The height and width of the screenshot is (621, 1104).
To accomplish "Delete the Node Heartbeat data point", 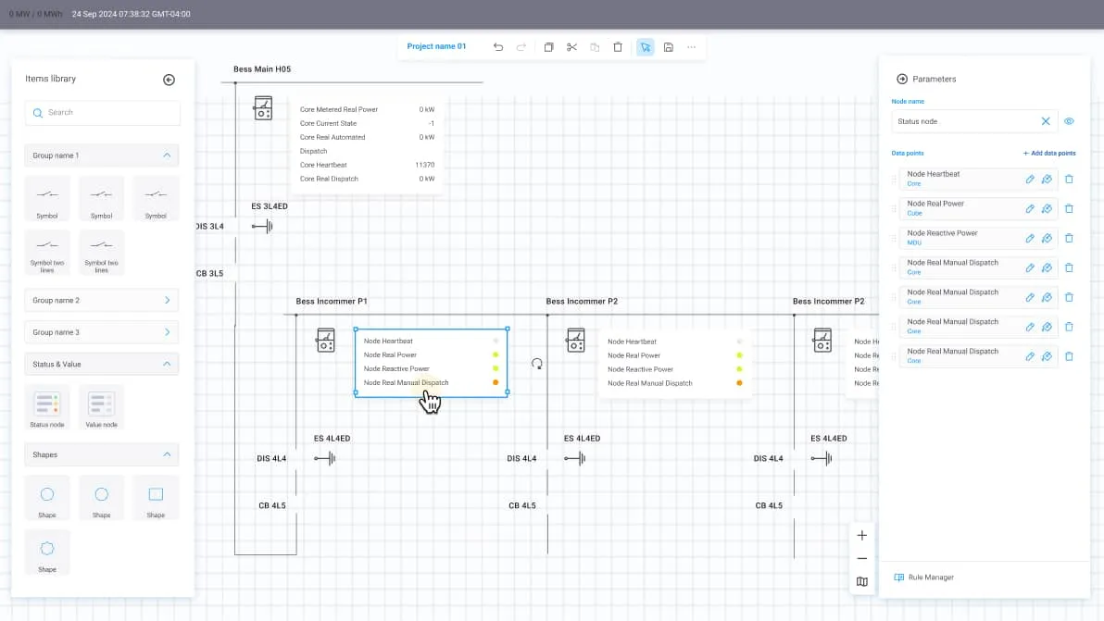I will click(1069, 180).
